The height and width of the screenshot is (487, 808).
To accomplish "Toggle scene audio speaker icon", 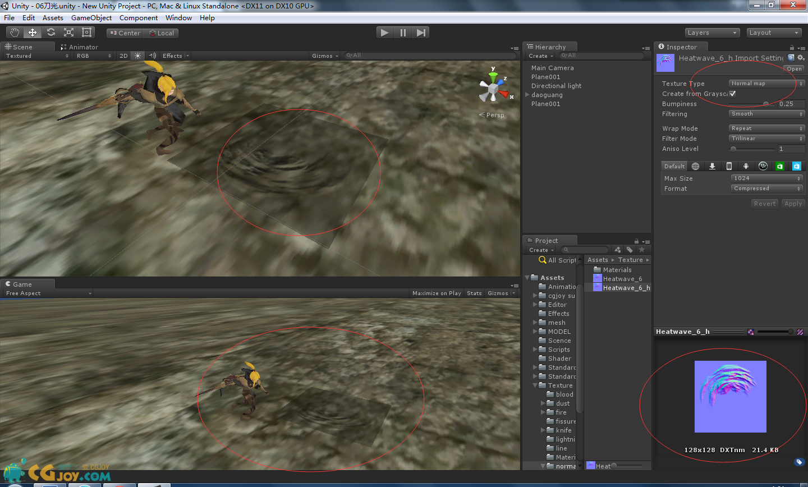I will (x=152, y=56).
